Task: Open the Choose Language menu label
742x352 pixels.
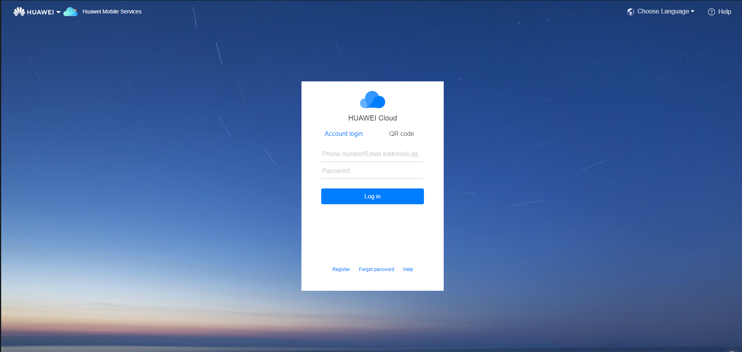Action: pos(663,11)
